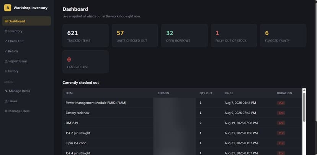The height and width of the screenshot is (155, 317).
Task: Click the 65d duration badge
Action: click(x=281, y=103)
